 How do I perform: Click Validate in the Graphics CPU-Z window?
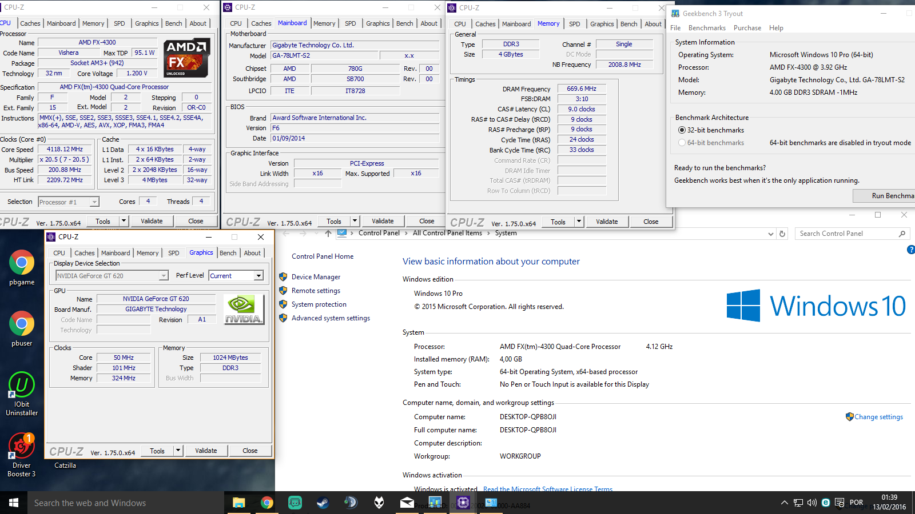[x=206, y=451]
